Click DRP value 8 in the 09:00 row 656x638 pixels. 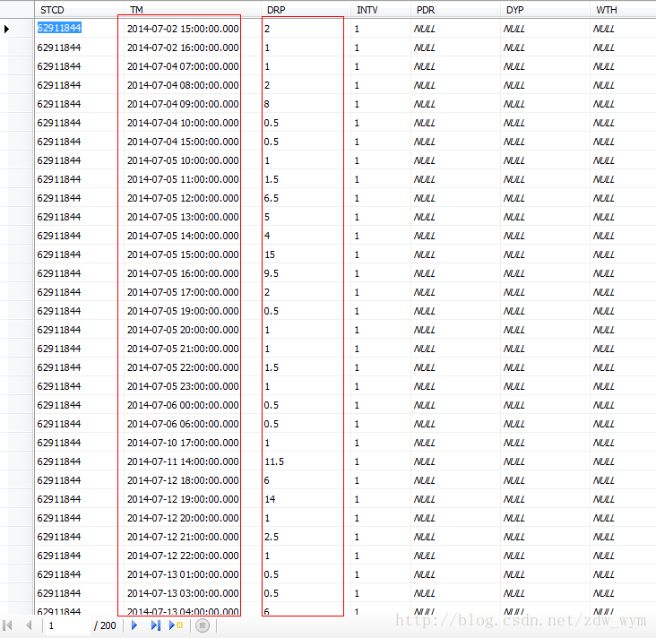267,104
